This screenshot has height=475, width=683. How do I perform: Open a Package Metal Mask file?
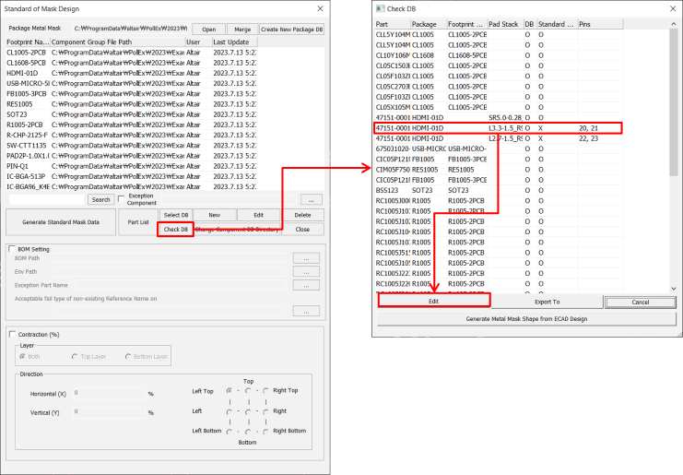[x=209, y=29]
